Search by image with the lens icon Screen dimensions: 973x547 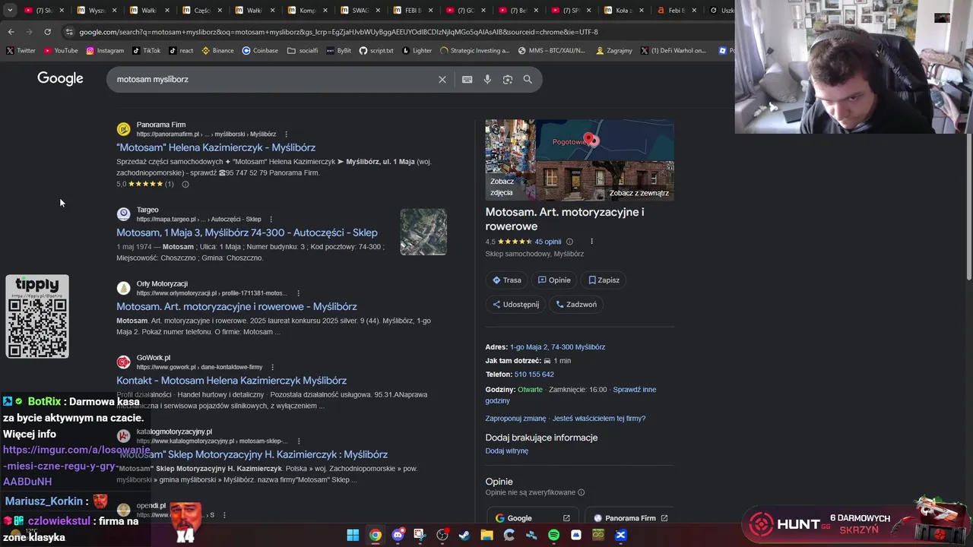pyautogui.click(x=508, y=79)
